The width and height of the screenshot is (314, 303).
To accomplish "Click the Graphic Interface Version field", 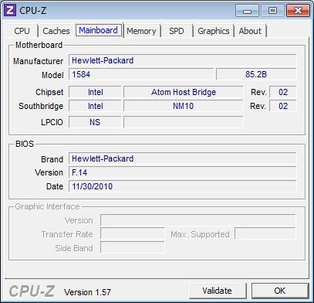I will click(198, 220).
